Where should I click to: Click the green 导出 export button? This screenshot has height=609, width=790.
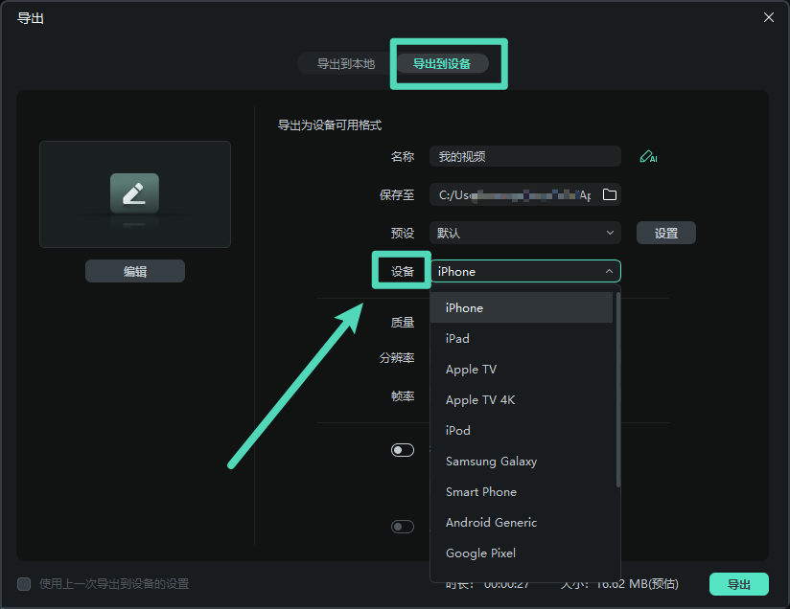point(739,584)
